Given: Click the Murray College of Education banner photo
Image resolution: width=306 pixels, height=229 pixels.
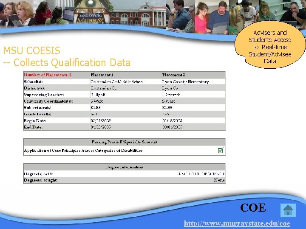Looking at the screenshot, I should pos(91,12).
